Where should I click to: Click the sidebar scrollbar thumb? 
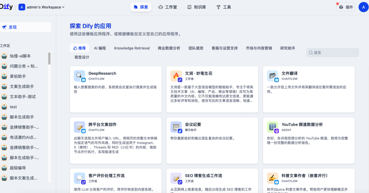(49, 58)
